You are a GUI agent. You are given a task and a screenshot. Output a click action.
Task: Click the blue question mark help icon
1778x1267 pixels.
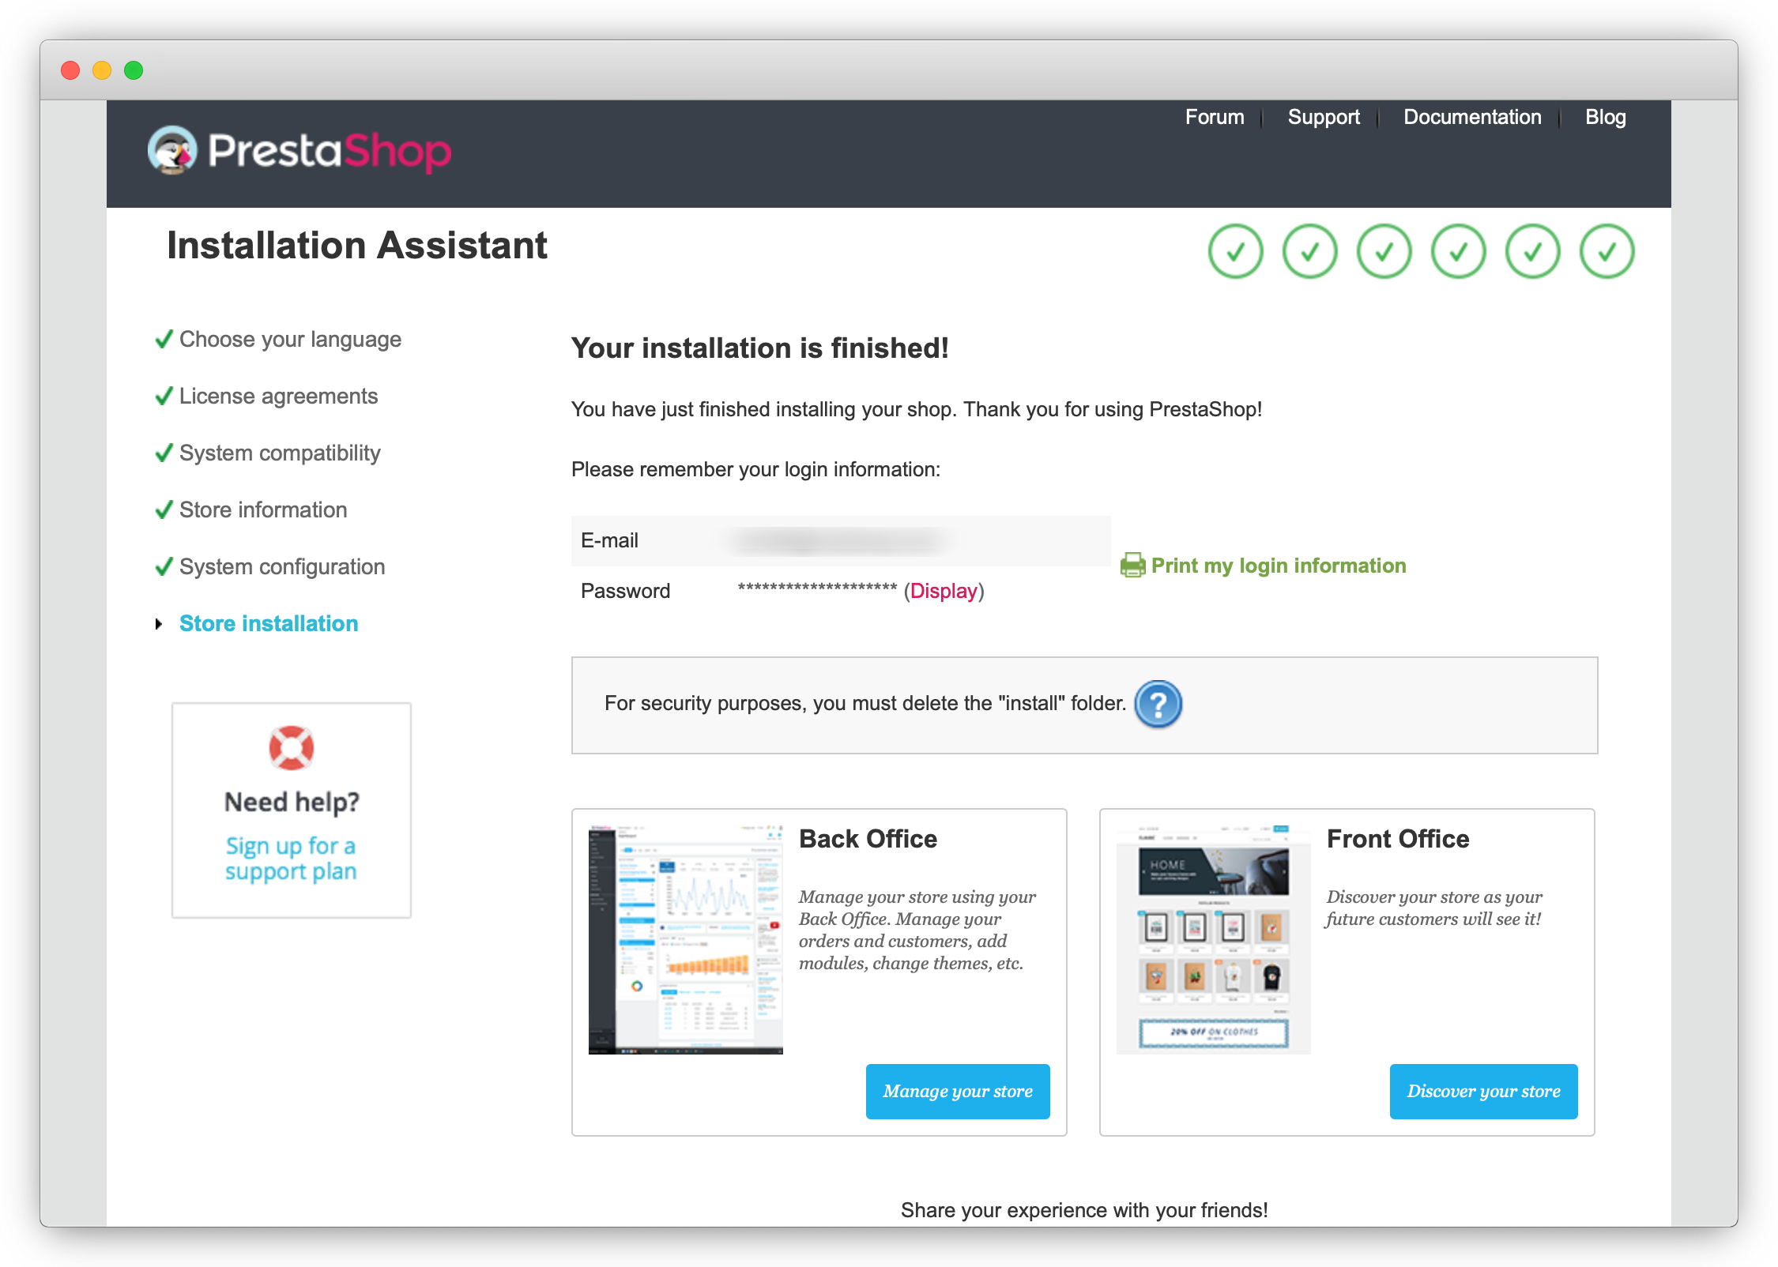[x=1158, y=703]
